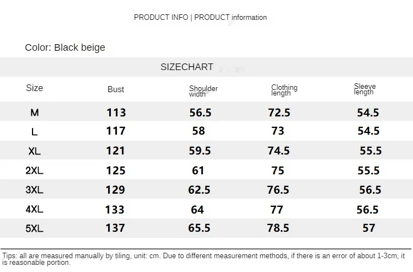Click shoulder width value 65.5 for 5XL
Screen dimensions: 413x272
pos(200,228)
